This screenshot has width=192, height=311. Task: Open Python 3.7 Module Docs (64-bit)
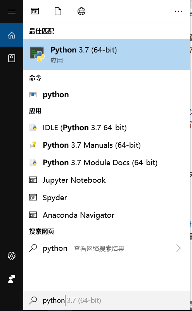[107, 162]
